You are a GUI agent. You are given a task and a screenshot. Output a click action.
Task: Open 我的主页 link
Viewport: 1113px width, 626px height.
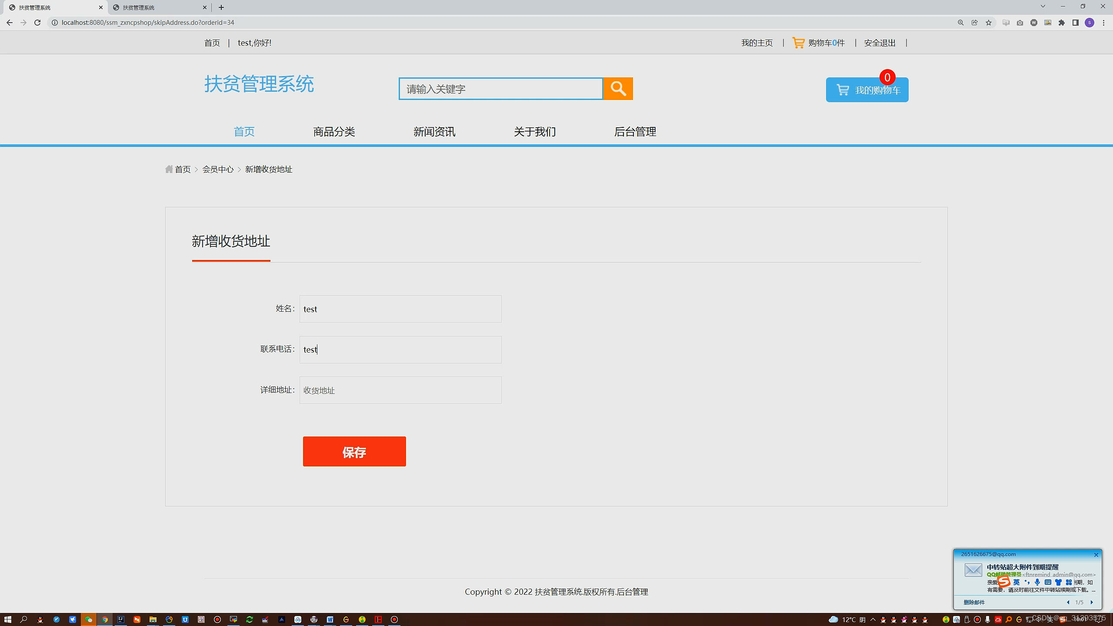[x=757, y=43]
